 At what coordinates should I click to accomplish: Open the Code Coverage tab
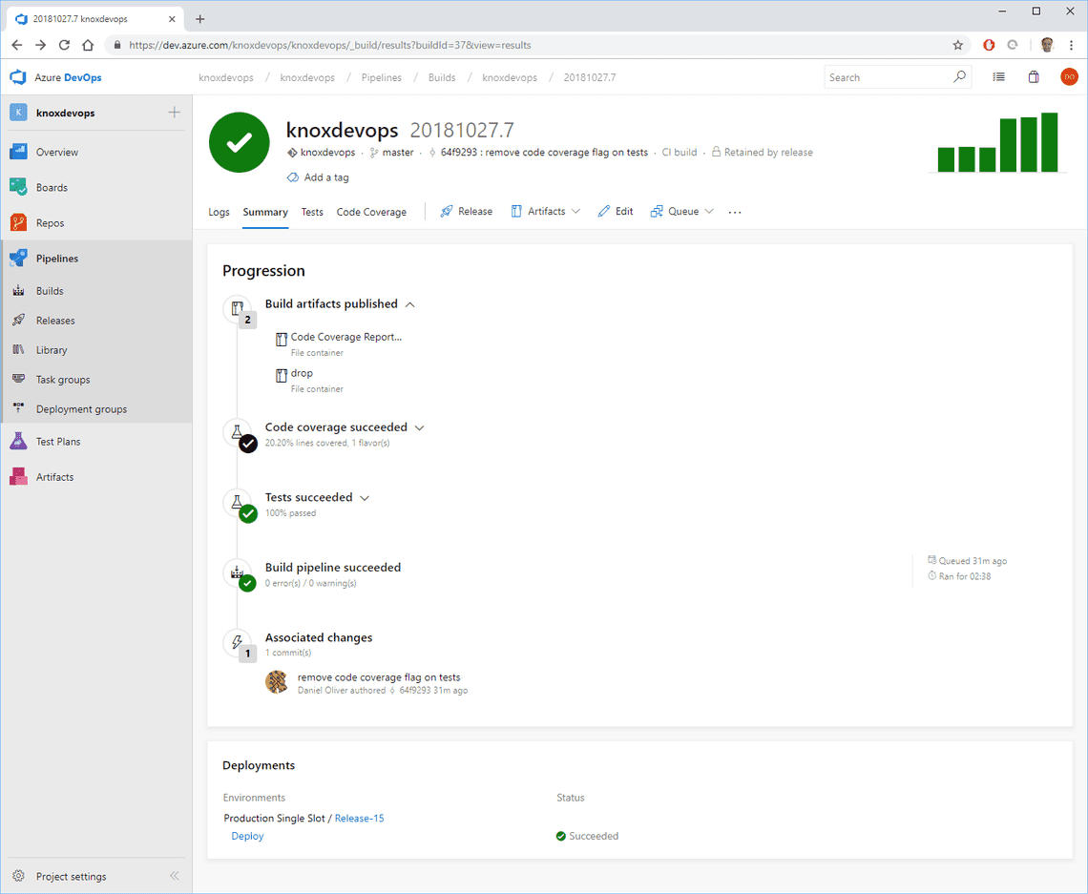(x=371, y=212)
